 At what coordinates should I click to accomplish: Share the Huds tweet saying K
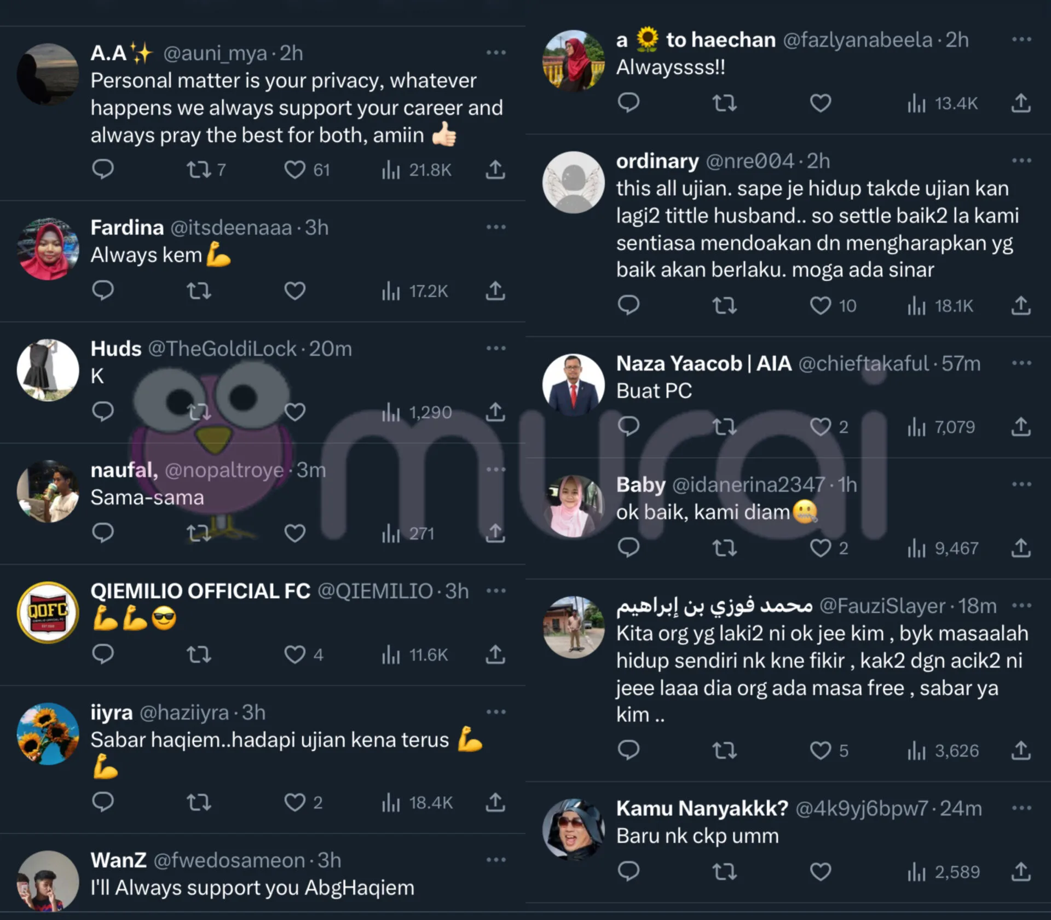[x=495, y=412]
